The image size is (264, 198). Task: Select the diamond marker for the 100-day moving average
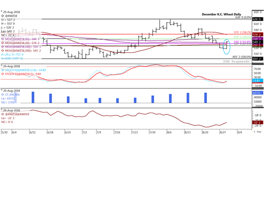[x=2, y=47]
